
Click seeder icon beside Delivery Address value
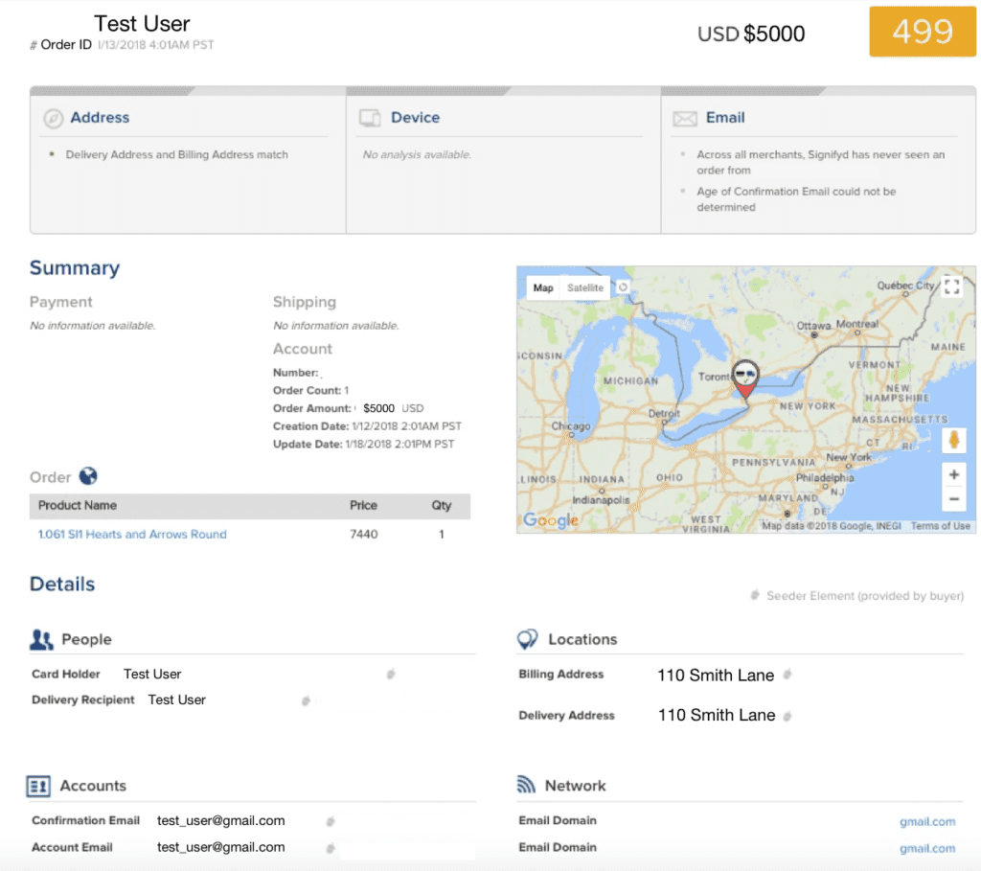(787, 715)
